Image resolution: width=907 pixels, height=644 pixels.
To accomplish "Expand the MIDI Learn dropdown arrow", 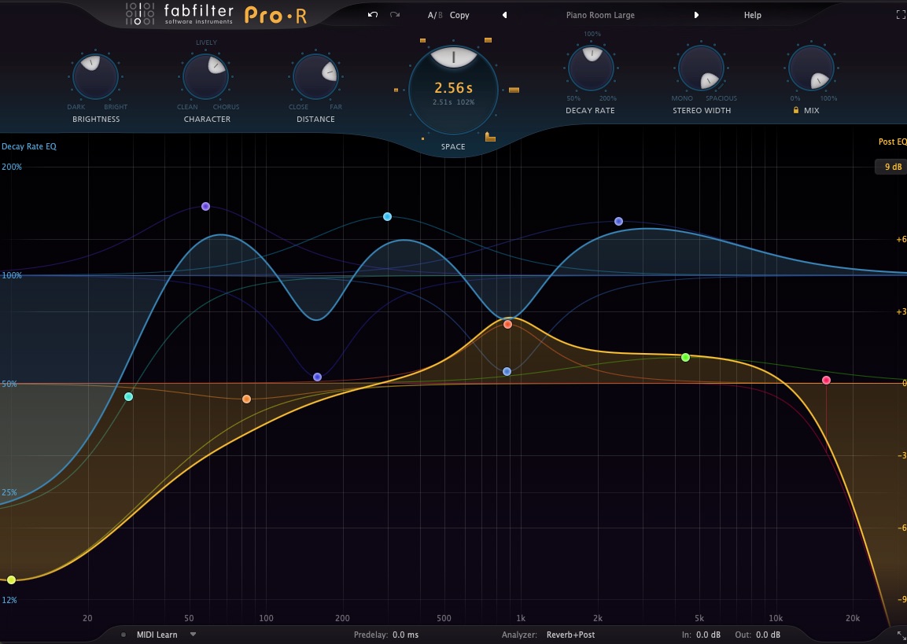I will coord(193,635).
